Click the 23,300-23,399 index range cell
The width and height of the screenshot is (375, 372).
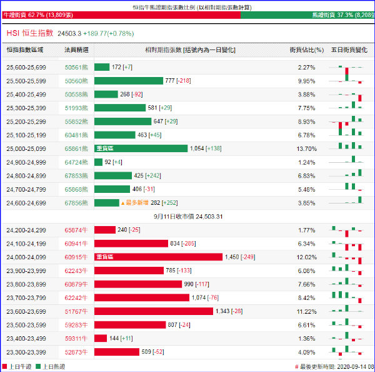[x=26, y=353]
